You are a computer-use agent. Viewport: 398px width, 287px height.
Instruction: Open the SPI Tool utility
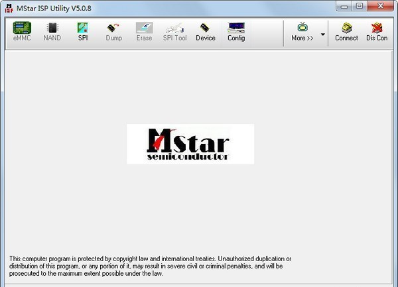[x=175, y=32]
